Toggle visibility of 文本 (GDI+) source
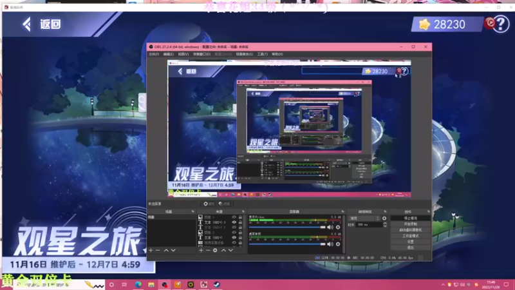Screen dimensions: 515x290 (x=234, y=237)
